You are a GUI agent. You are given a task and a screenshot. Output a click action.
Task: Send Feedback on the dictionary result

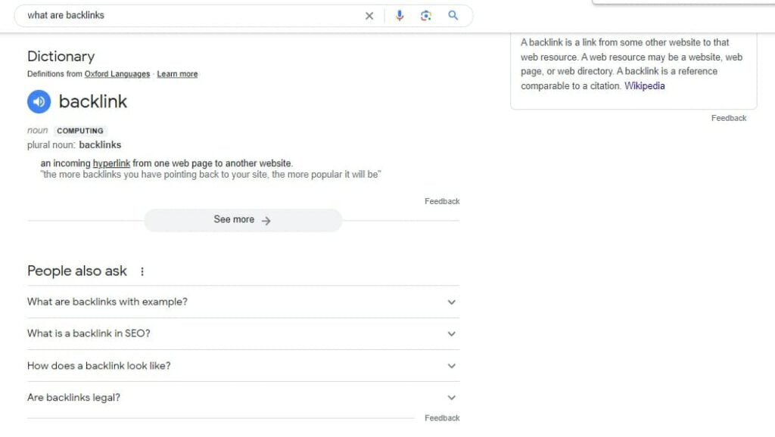click(x=441, y=201)
